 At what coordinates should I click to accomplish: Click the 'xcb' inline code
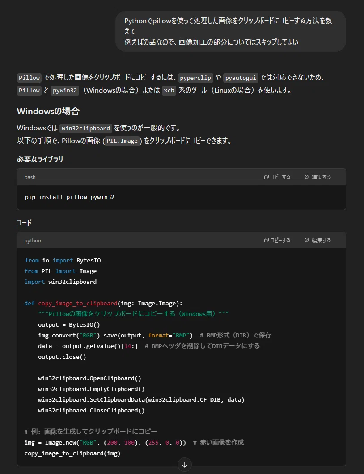(x=169, y=91)
